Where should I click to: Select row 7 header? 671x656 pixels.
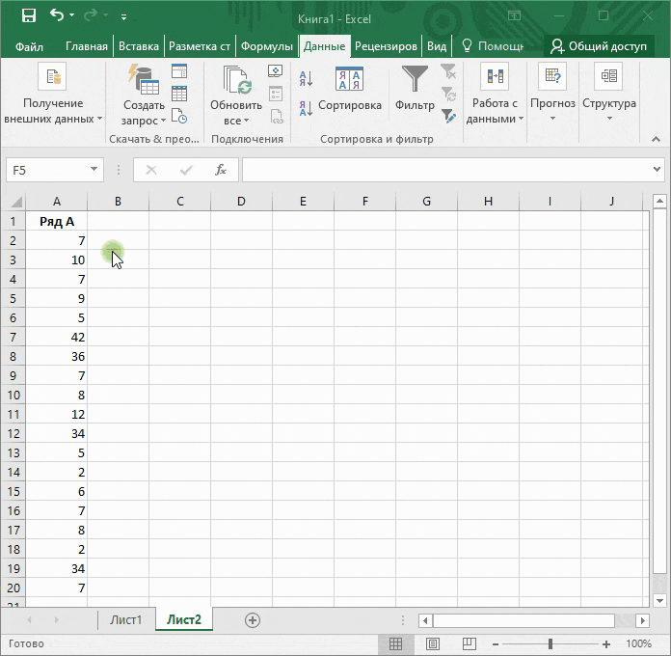click(x=13, y=337)
